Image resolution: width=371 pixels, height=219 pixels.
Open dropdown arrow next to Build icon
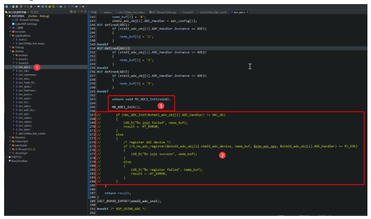click(x=25, y=6)
